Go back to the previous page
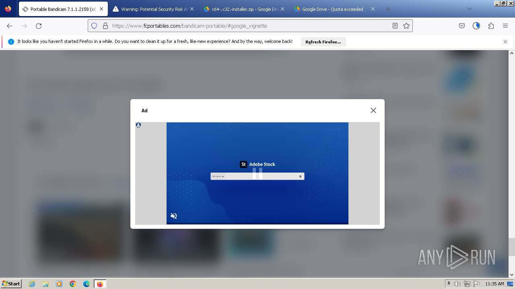Viewport: 515px width, 289px height. [x=10, y=26]
